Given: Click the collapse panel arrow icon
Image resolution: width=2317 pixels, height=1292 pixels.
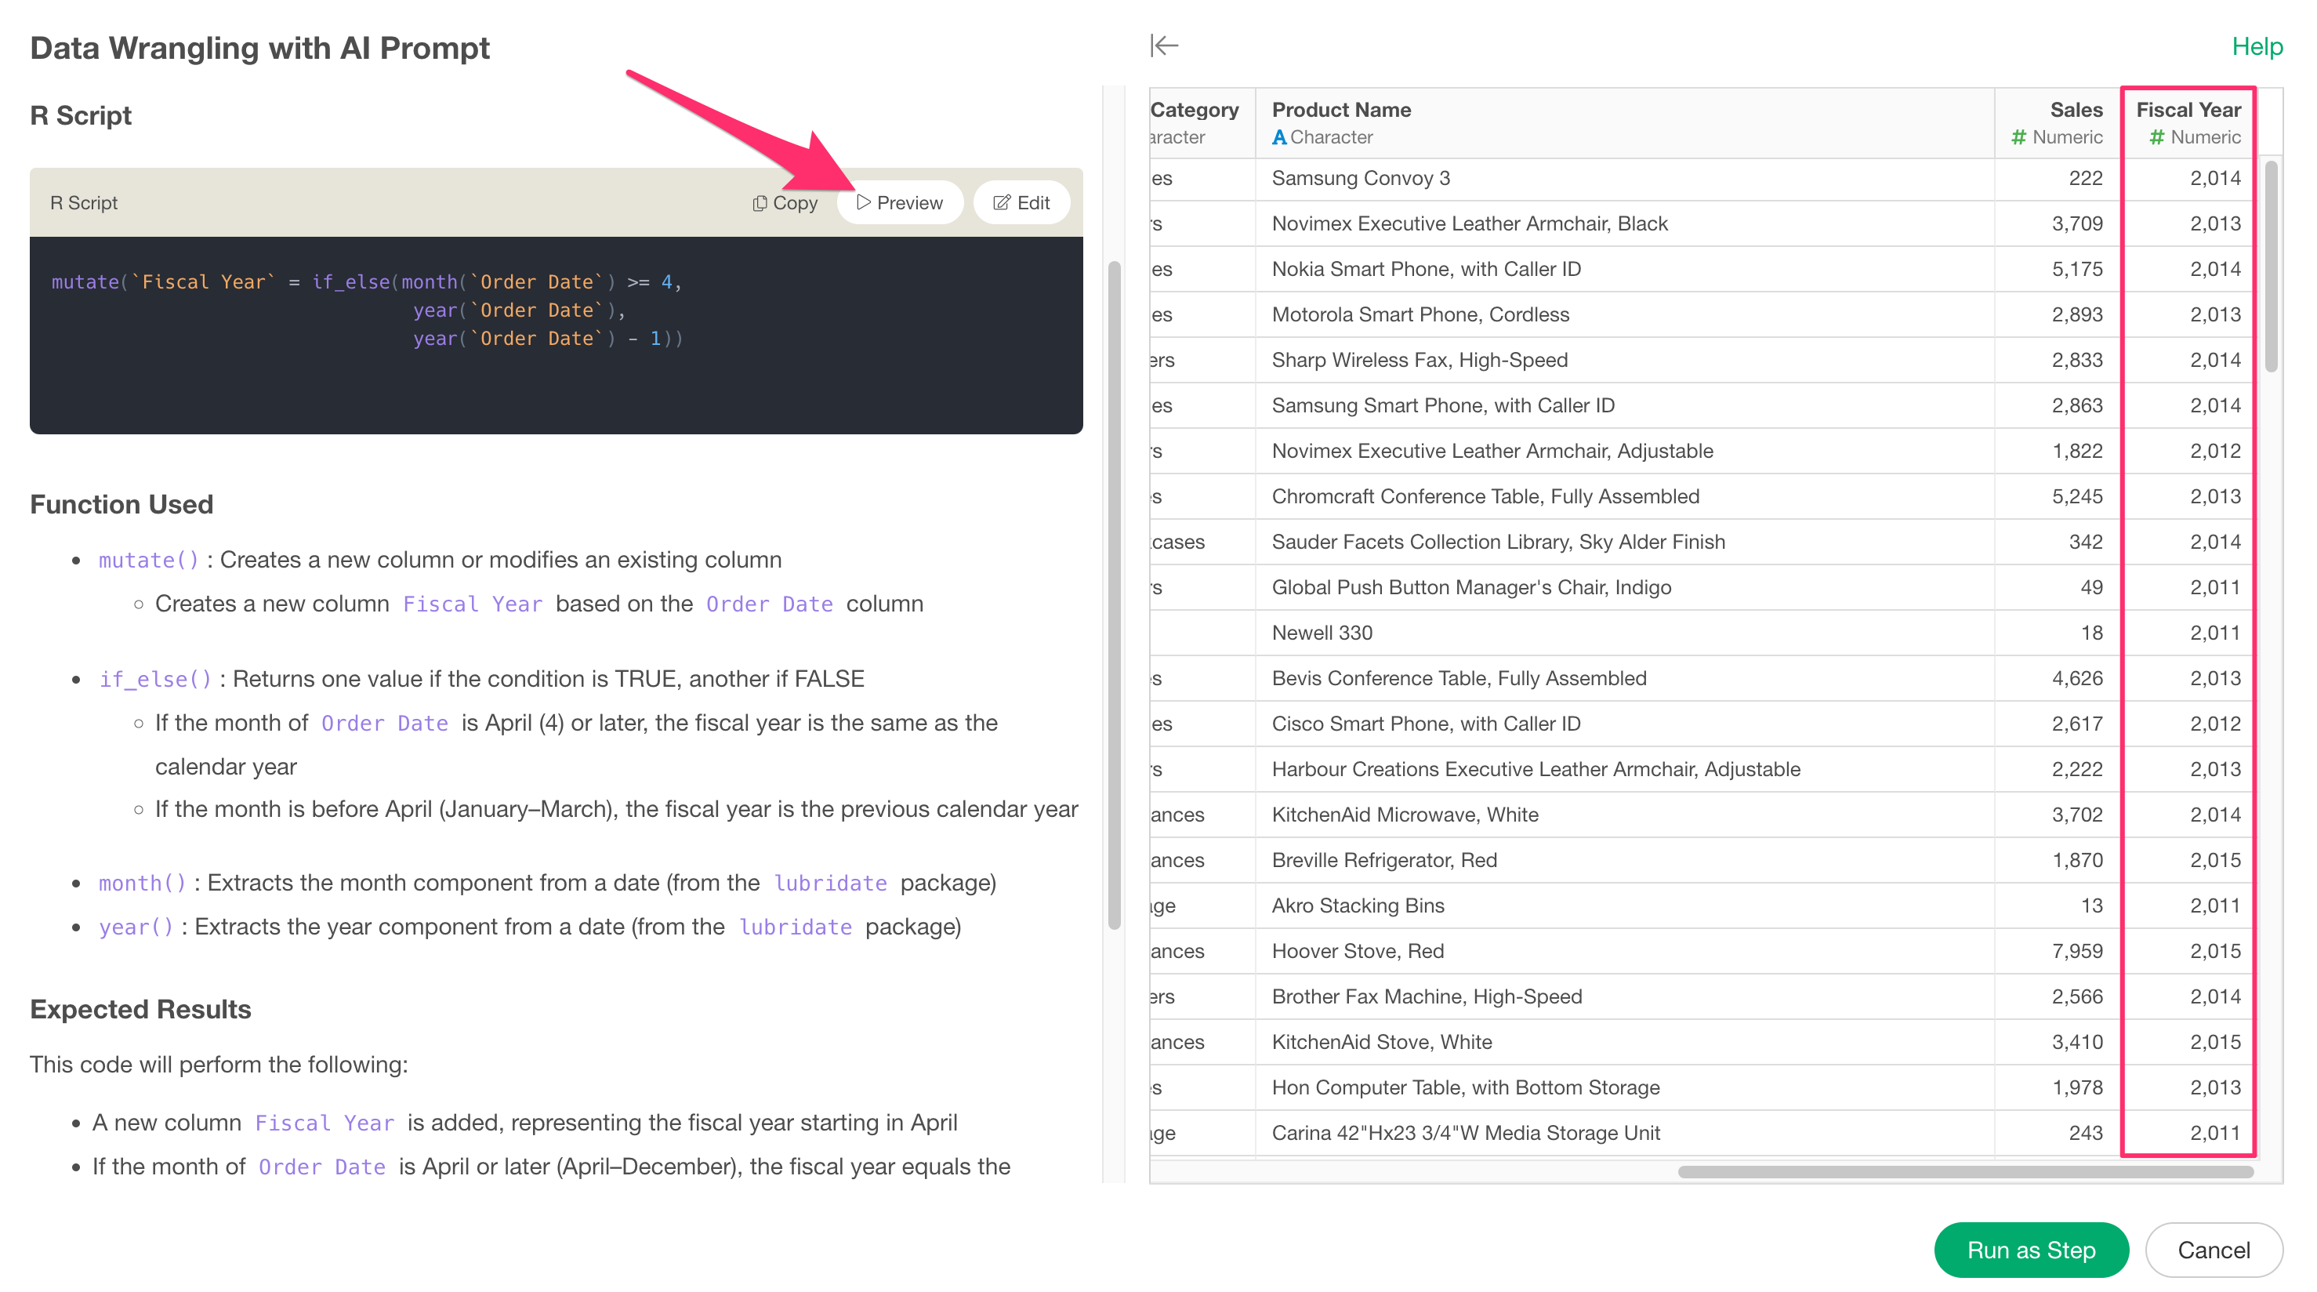Looking at the screenshot, I should 1164,45.
